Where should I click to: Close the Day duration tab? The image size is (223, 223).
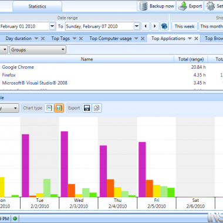coord(43,39)
